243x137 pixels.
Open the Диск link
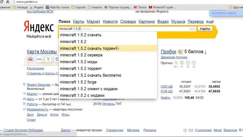point(30,115)
